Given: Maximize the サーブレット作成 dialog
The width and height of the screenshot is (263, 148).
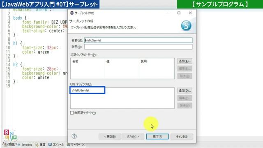Looking at the screenshot, I should tap(179, 13).
